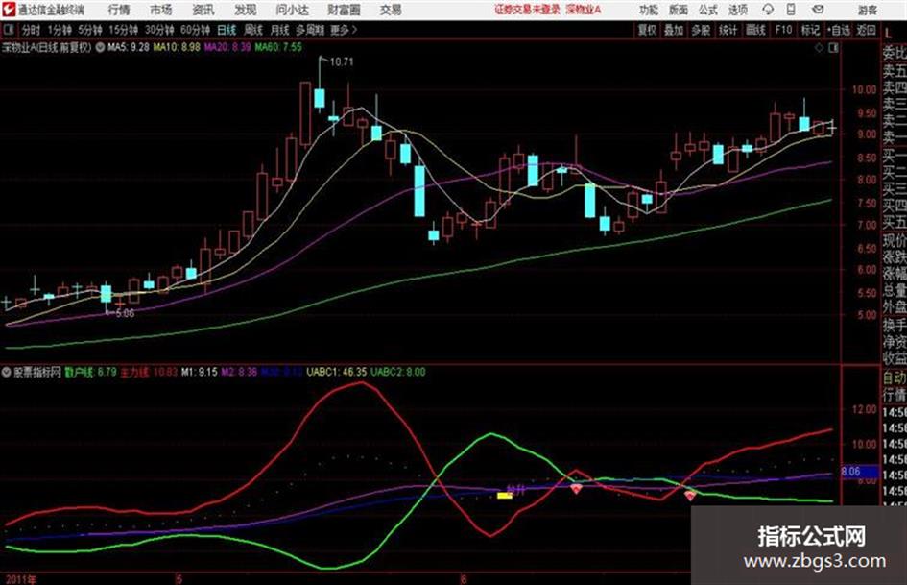The height and width of the screenshot is (585, 907).
Task: Click the 标记 mark toolbar button
Action: (x=810, y=30)
